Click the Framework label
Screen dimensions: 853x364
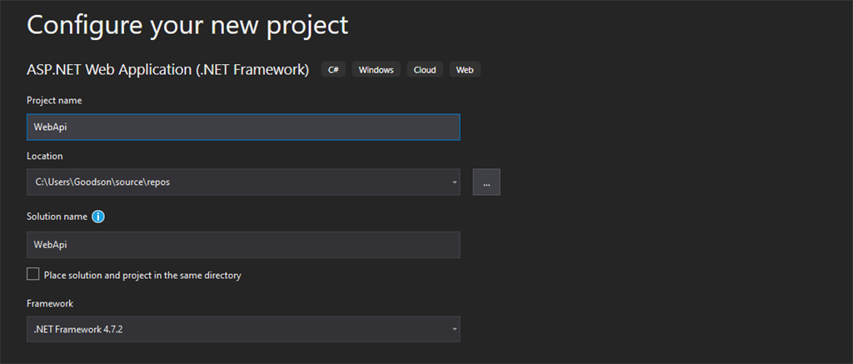(x=50, y=303)
